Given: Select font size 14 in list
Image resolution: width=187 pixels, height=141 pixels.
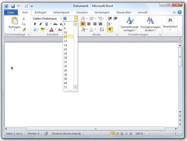Looking at the screenshot, I should tap(68, 45).
